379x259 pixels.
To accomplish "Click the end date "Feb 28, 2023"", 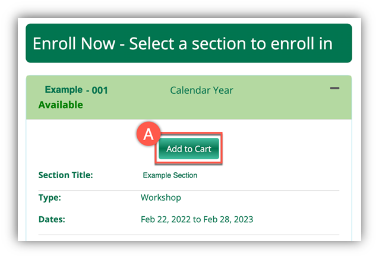I will tap(228, 219).
